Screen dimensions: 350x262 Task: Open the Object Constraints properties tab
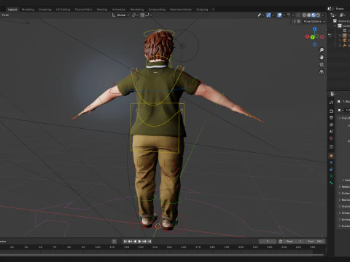coord(331,170)
